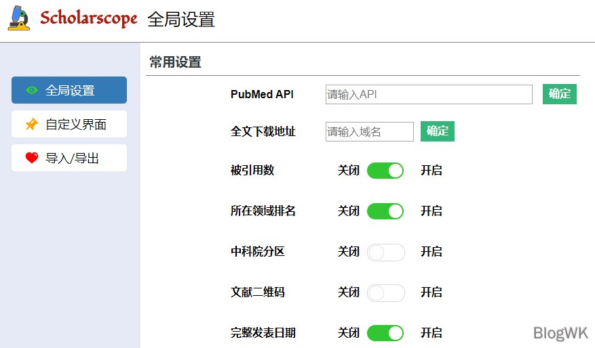Click the Scholarscope microscope logo icon
Screen dimensions: 595x348
pos(19,18)
